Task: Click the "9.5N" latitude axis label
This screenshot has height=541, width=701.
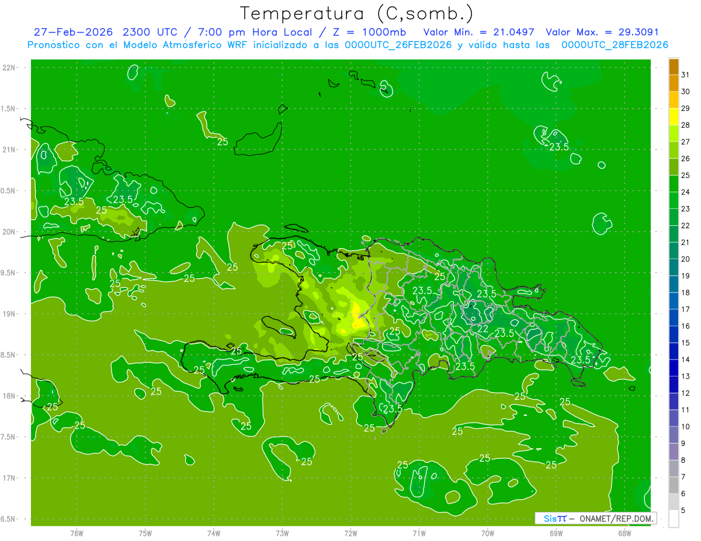Action: click(x=8, y=273)
